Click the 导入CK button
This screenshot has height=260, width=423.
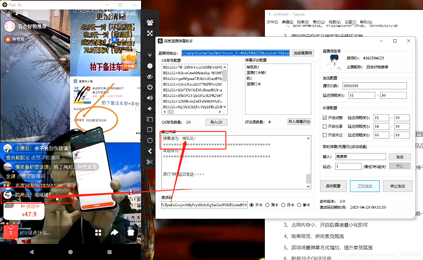pyautogui.click(x=216, y=122)
